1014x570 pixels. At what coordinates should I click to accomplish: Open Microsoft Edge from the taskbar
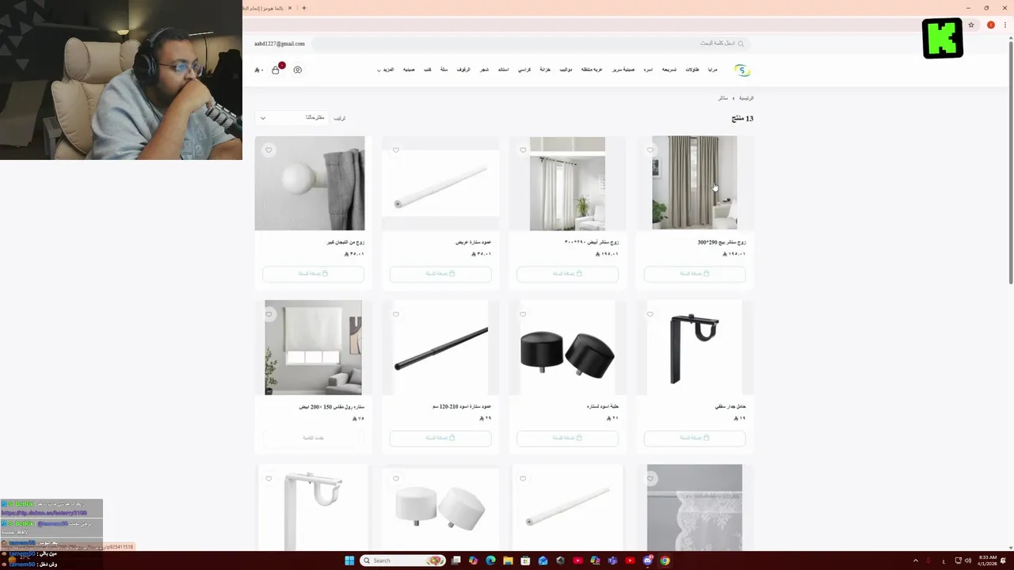pyautogui.click(x=490, y=560)
